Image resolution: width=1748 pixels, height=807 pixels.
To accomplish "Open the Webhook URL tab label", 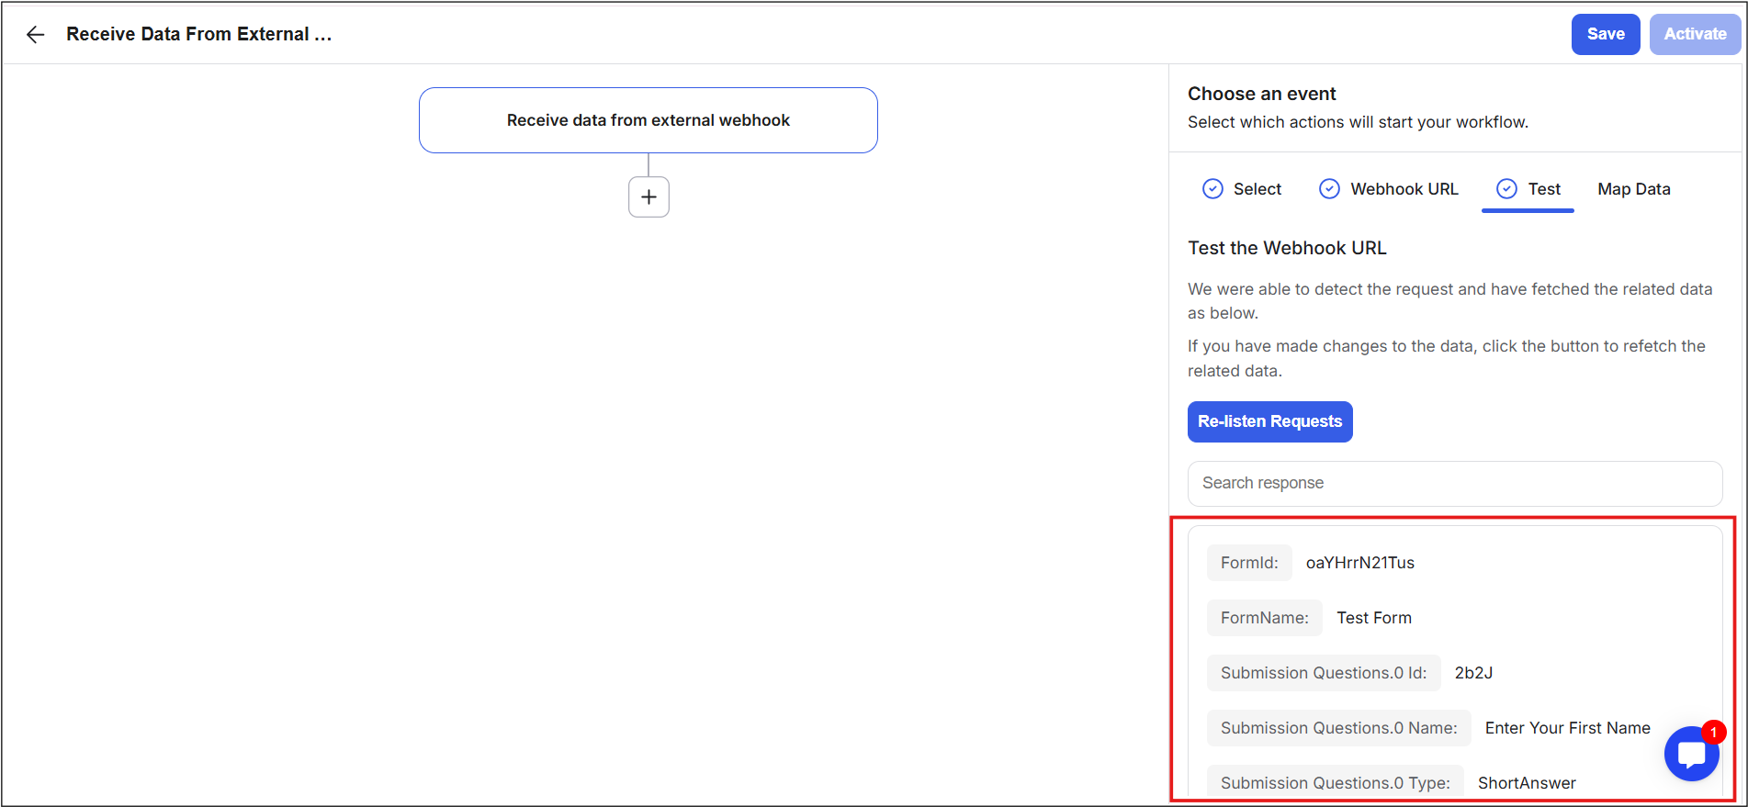I will point(1404,189).
